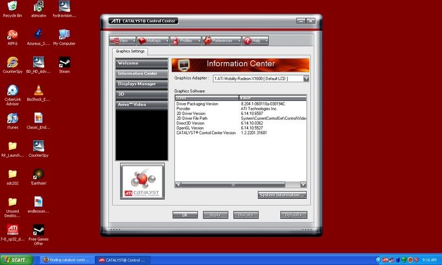Open the ATI 7-8_xp32 driver installer icon

(x=12, y=232)
